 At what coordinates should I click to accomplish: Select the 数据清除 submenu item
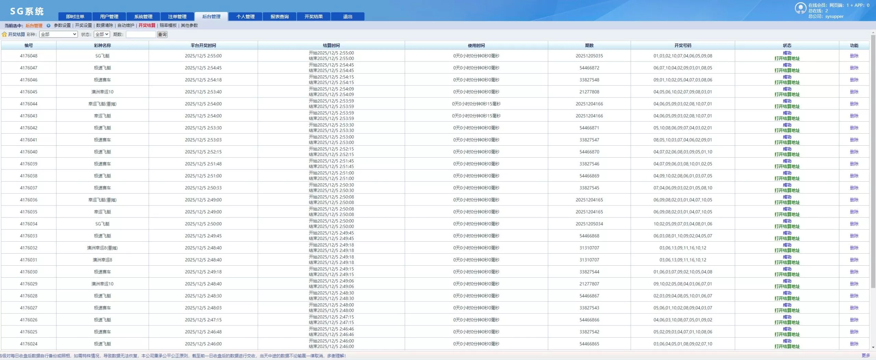104,26
